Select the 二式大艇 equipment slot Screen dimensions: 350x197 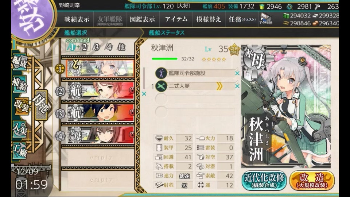click(195, 86)
